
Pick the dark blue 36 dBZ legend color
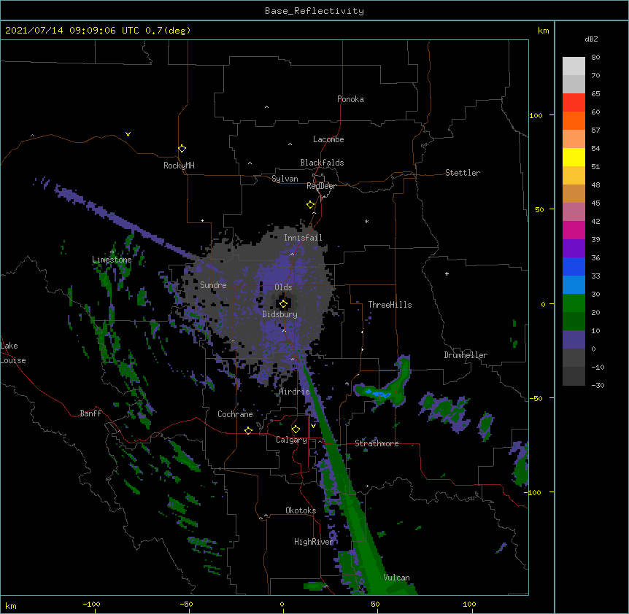pos(574,266)
